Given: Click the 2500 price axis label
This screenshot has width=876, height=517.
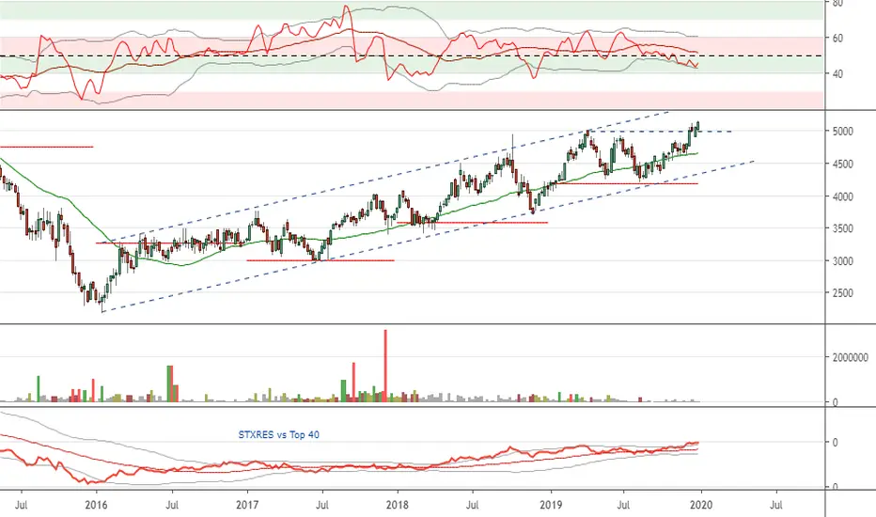Looking at the screenshot, I should [x=842, y=293].
